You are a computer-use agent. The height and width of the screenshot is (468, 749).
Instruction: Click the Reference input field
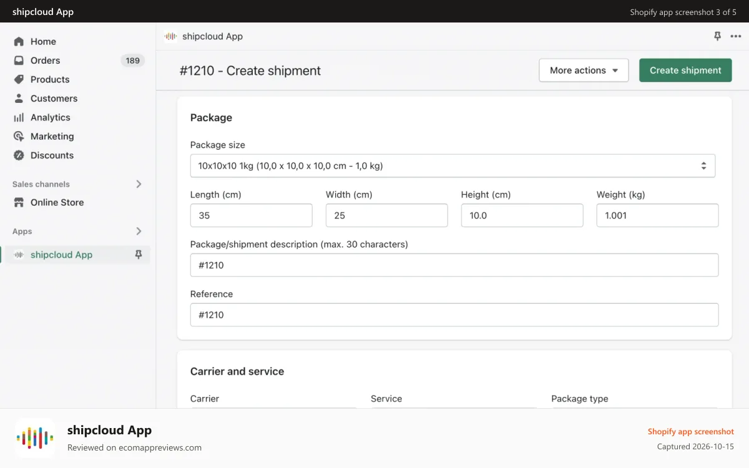click(454, 315)
